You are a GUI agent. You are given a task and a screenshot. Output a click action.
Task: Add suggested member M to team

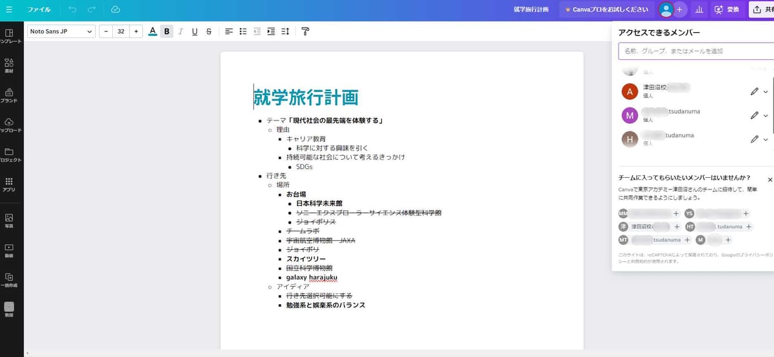point(728,240)
